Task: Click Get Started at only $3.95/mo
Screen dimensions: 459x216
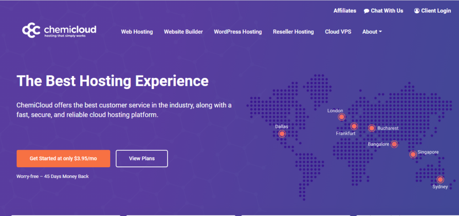Action: point(63,158)
